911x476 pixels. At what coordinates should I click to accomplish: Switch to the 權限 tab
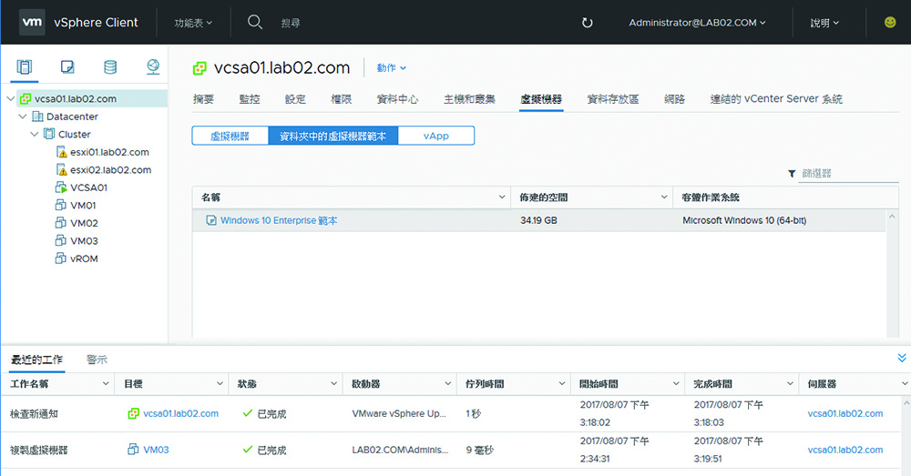coord(341,99)
